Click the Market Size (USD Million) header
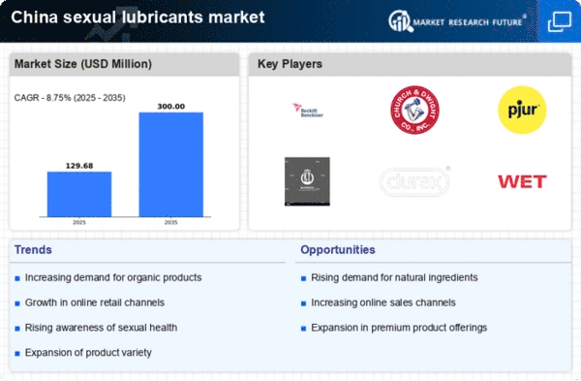The image size is (581, 381). tap(83, 64)
